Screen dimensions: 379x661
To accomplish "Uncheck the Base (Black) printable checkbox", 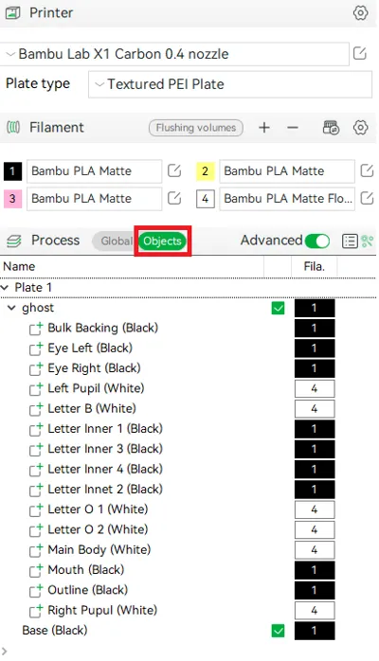I will (x=278, y=631).
